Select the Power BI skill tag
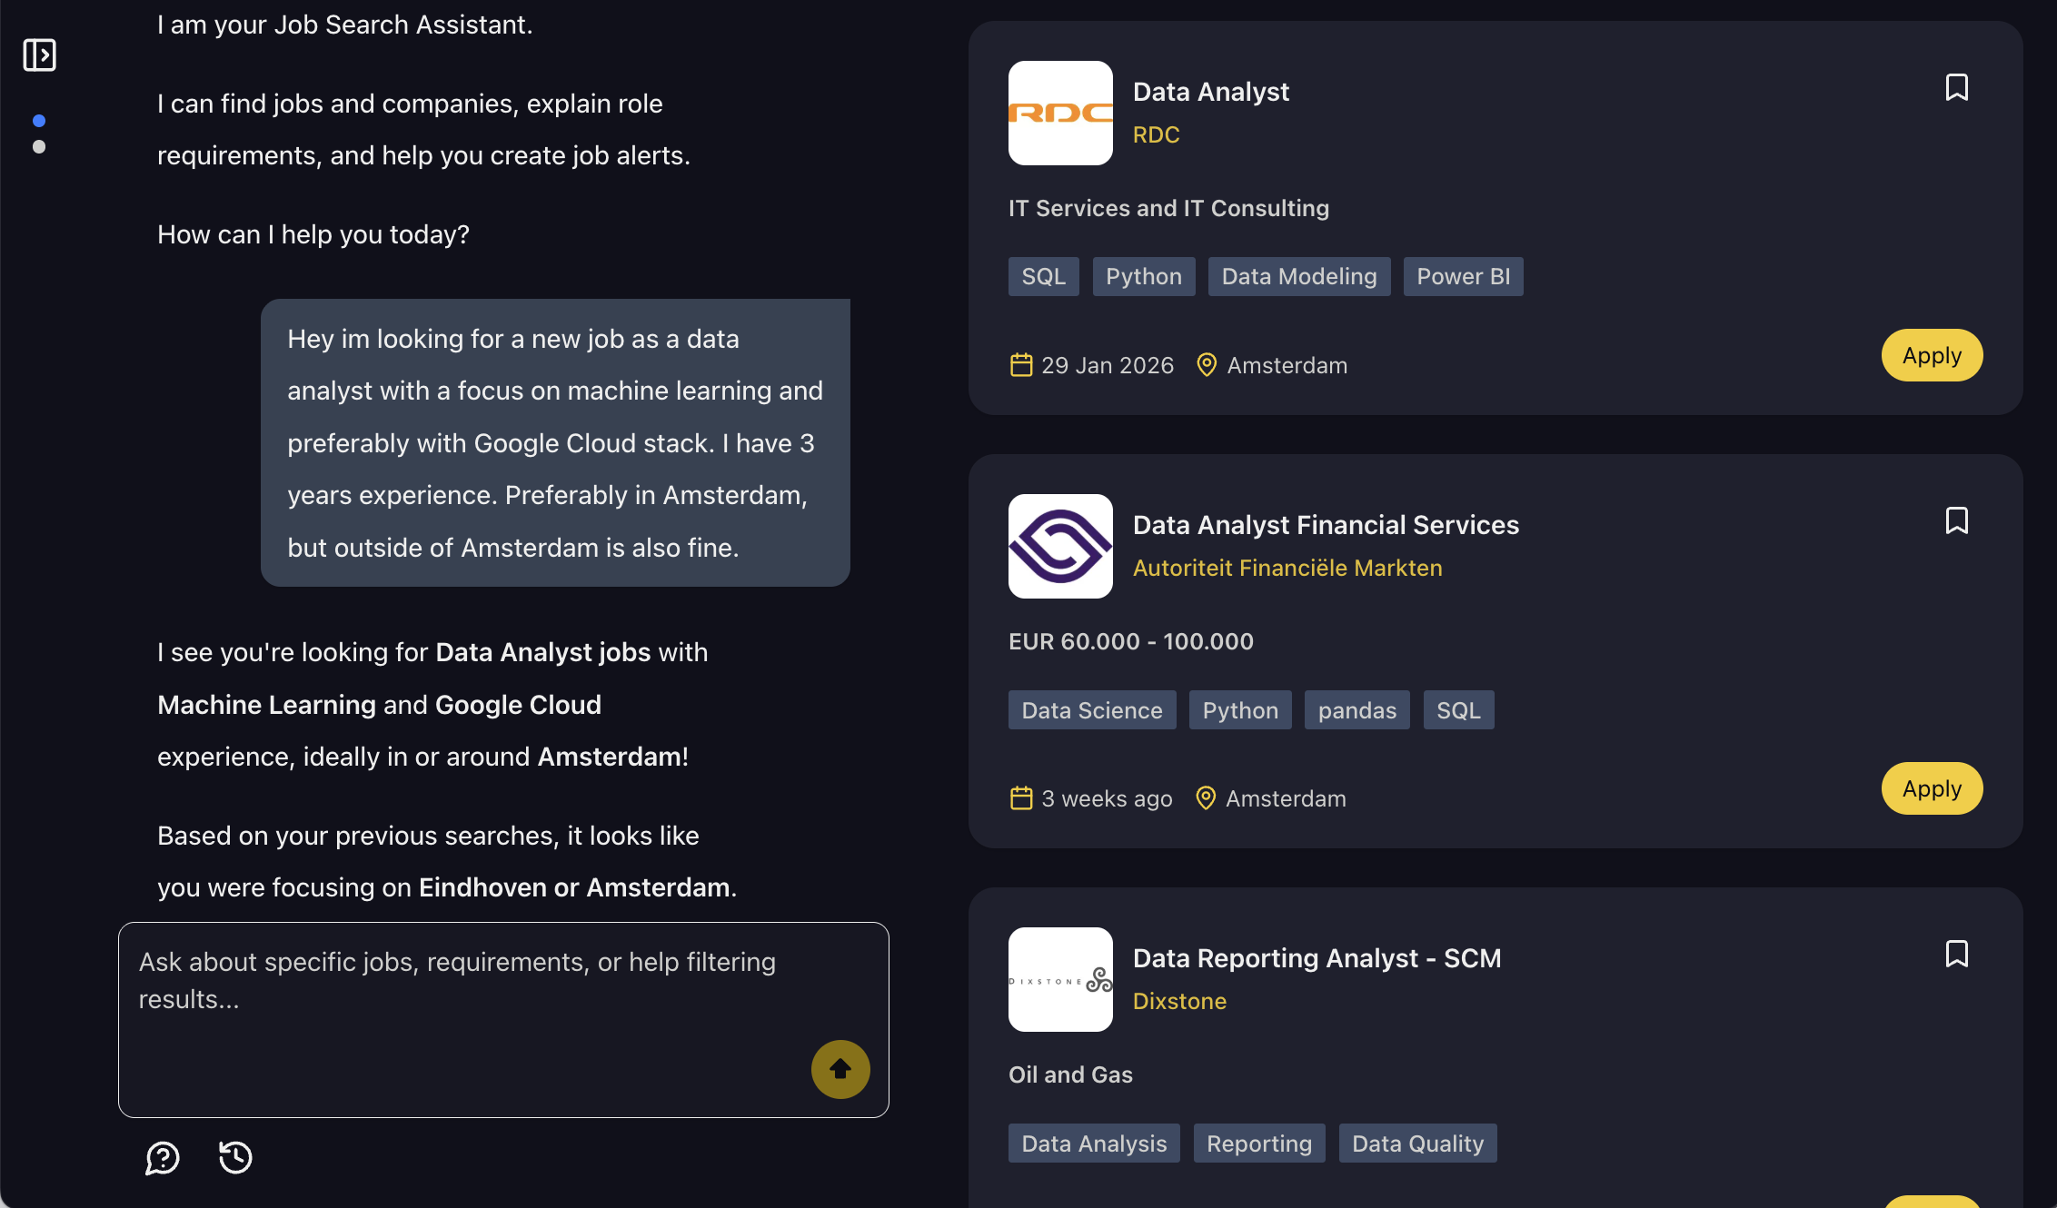Screen dimensions: 2057x1208 coord(1463,276)
